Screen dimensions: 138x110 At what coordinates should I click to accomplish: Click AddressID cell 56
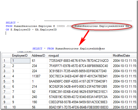pyautogui.click(x=39, y=107)
